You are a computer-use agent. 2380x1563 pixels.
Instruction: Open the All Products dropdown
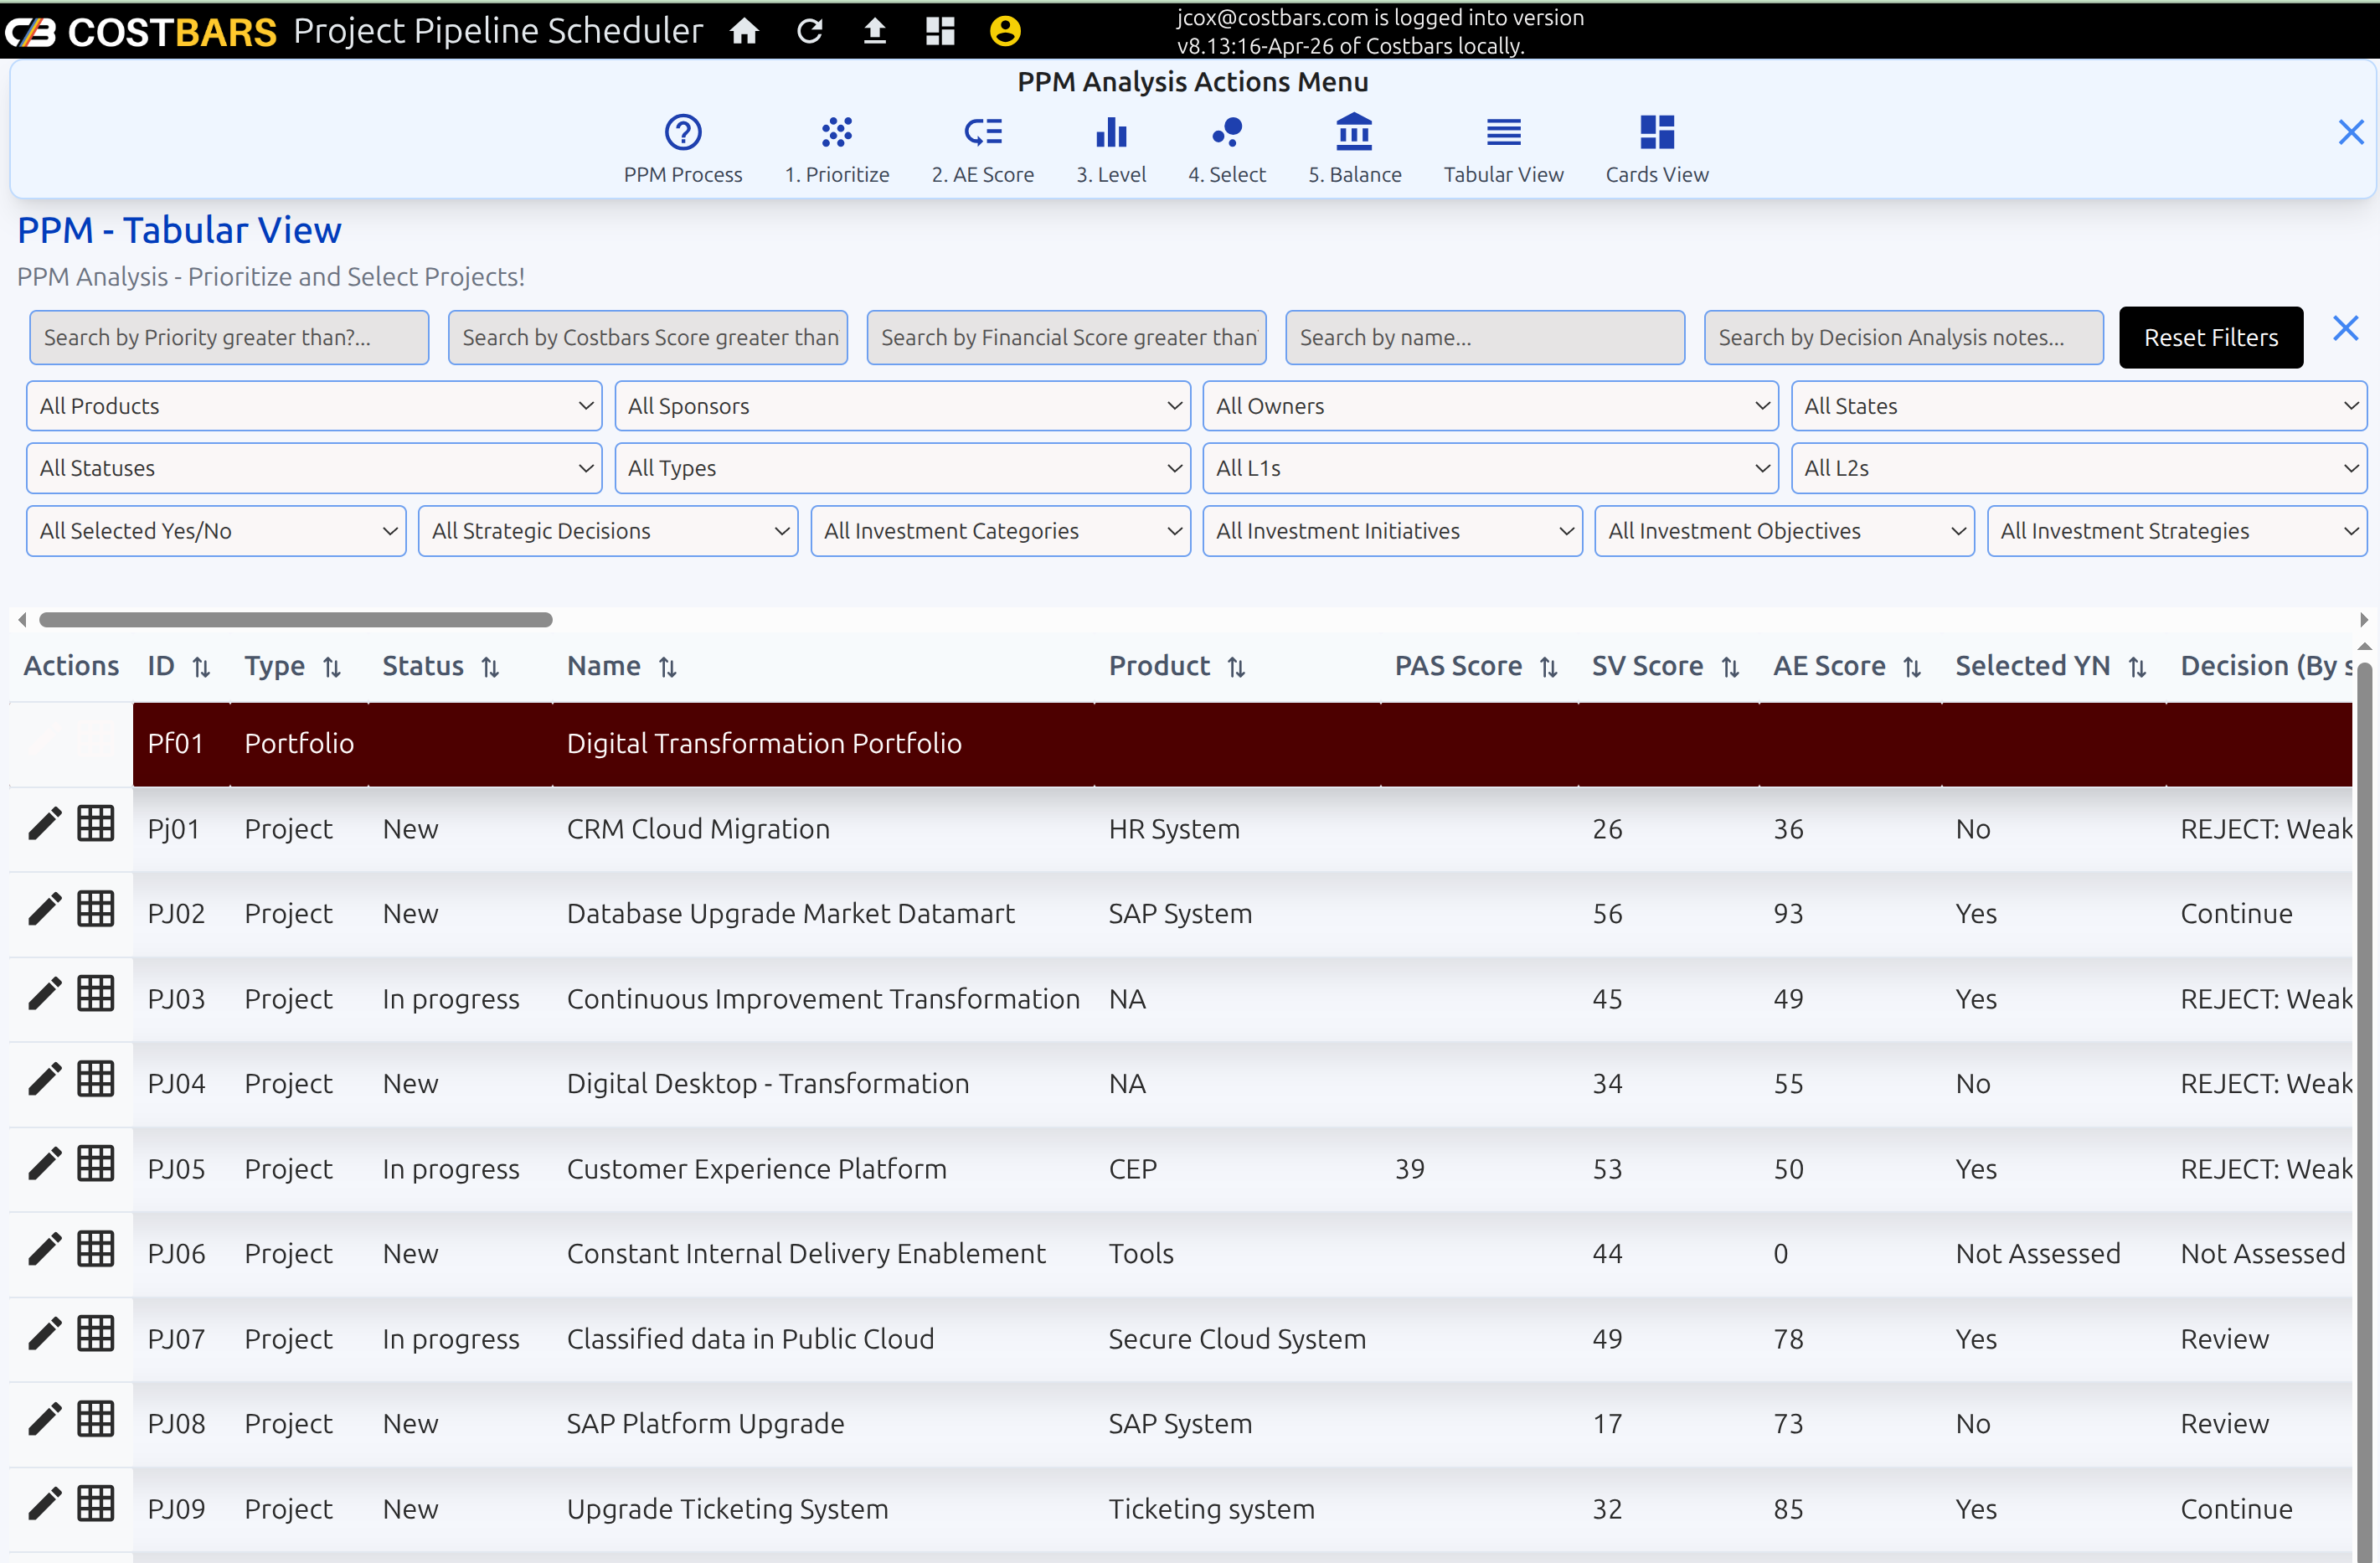click(314, 405)
